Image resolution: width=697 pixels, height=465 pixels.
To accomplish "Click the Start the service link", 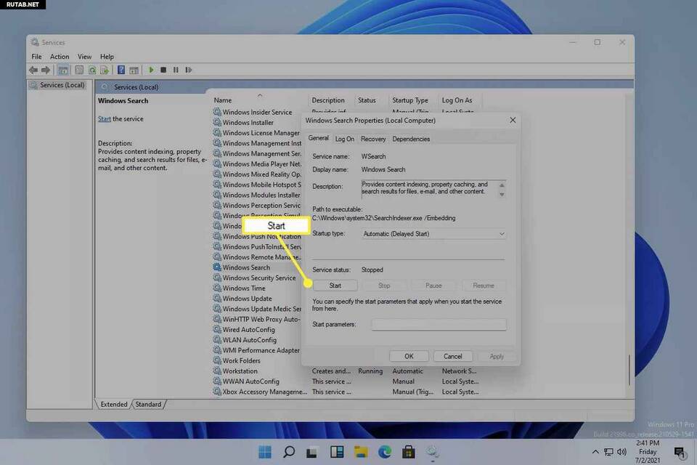I will [x=105, y=119].
